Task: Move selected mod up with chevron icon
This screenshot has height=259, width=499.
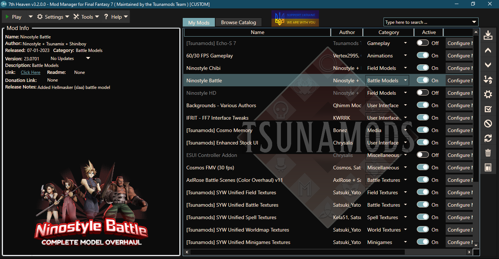Action: tap(488, 50)
